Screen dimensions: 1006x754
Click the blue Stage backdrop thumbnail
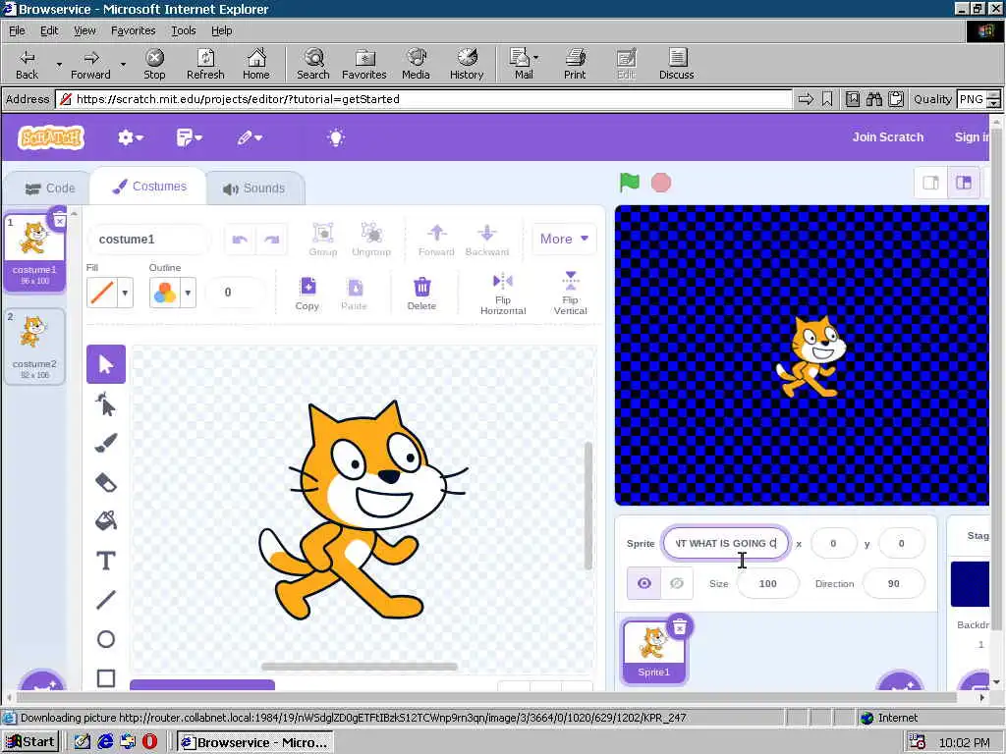click(970, 583)
